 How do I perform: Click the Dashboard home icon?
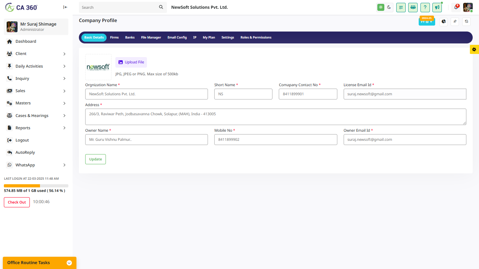coord(9,41)
